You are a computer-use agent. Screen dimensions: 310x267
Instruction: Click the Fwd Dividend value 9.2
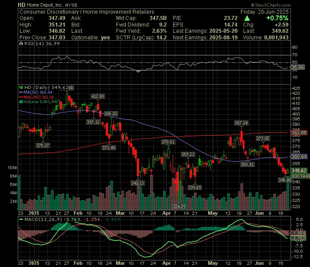coord(163,25)
